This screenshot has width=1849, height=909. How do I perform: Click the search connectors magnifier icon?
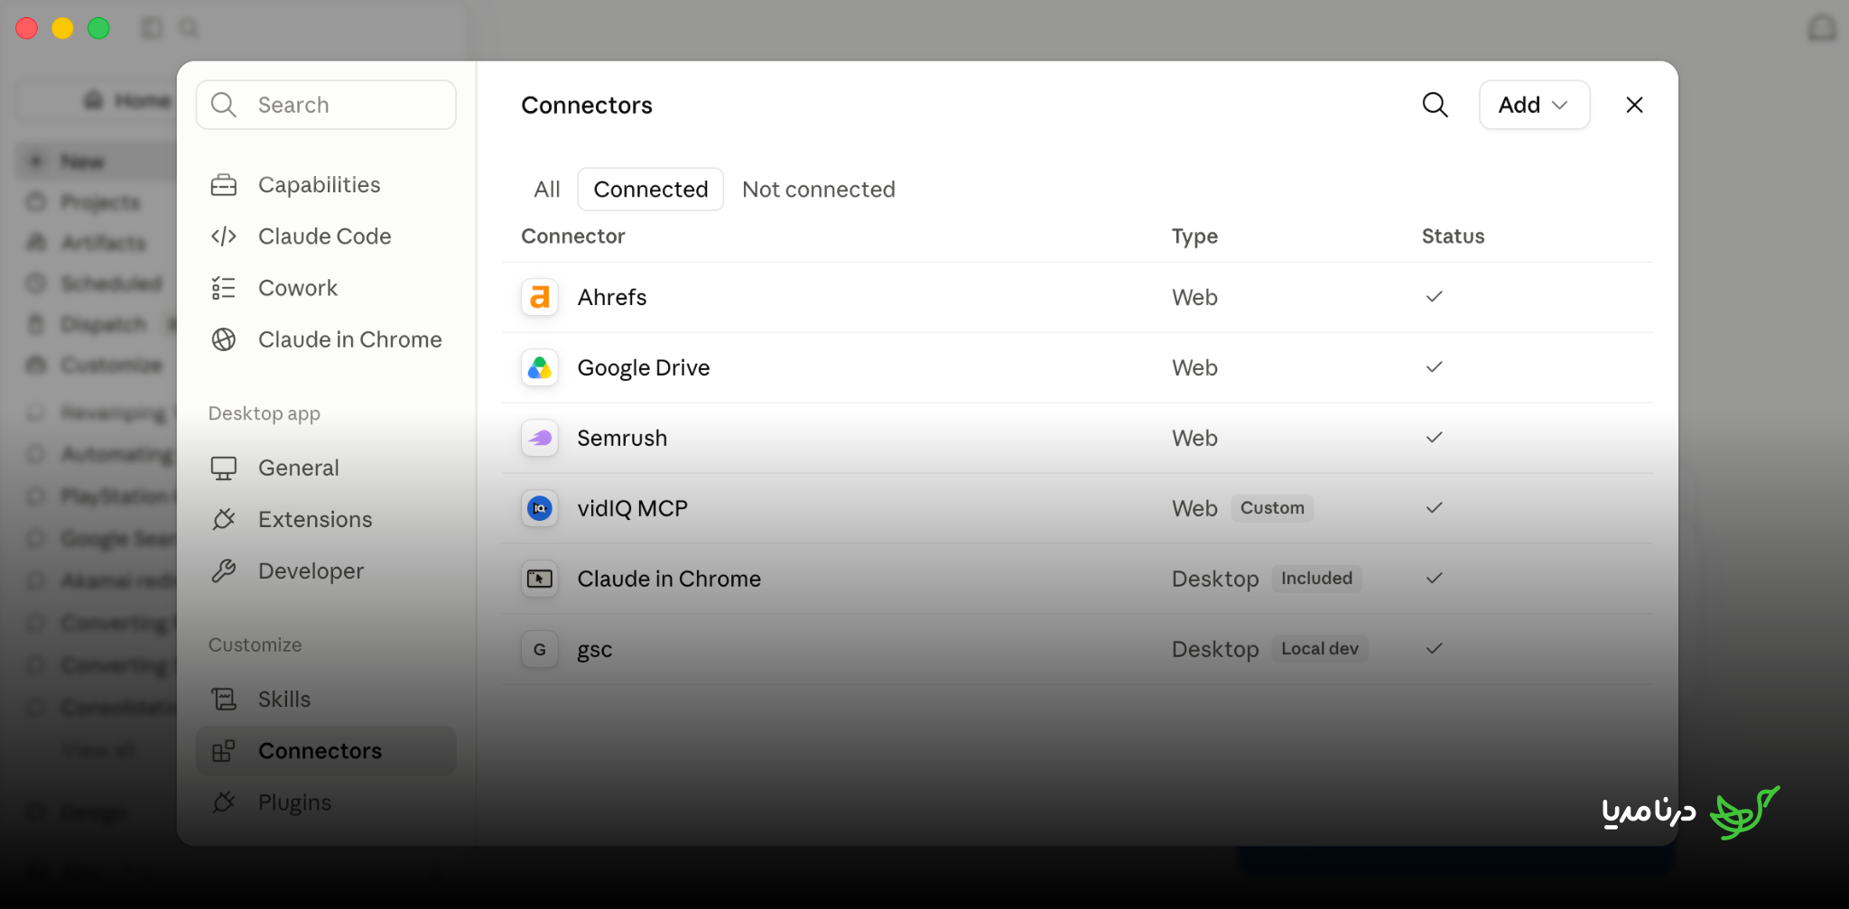click(1435, 105)
